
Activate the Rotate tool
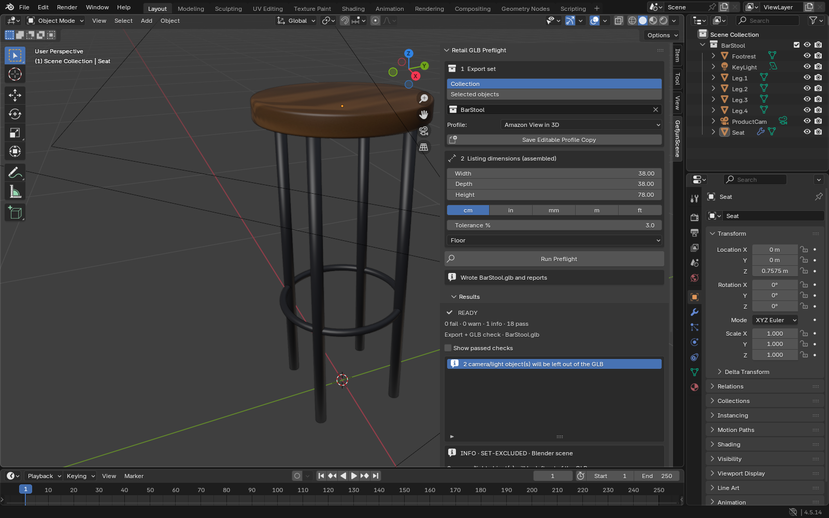15,114
